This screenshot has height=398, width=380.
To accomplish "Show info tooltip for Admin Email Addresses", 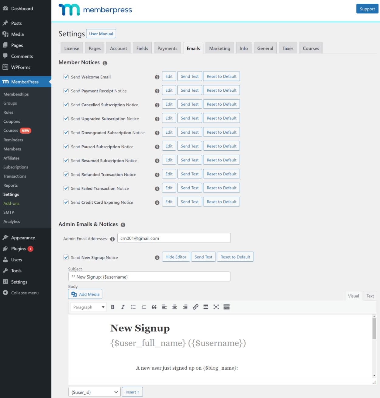I will pyautogui.click(x=112, y=239).
